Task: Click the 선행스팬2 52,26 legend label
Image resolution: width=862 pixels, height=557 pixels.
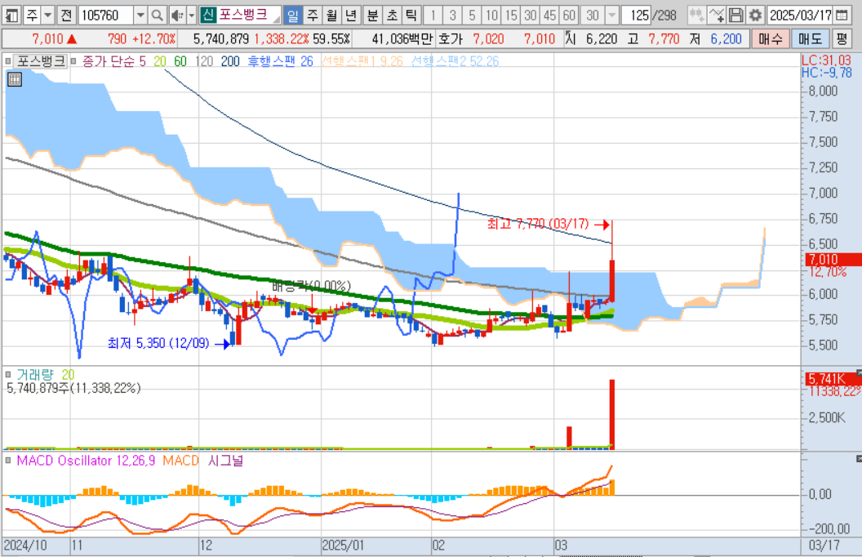Action: (455, 61)
